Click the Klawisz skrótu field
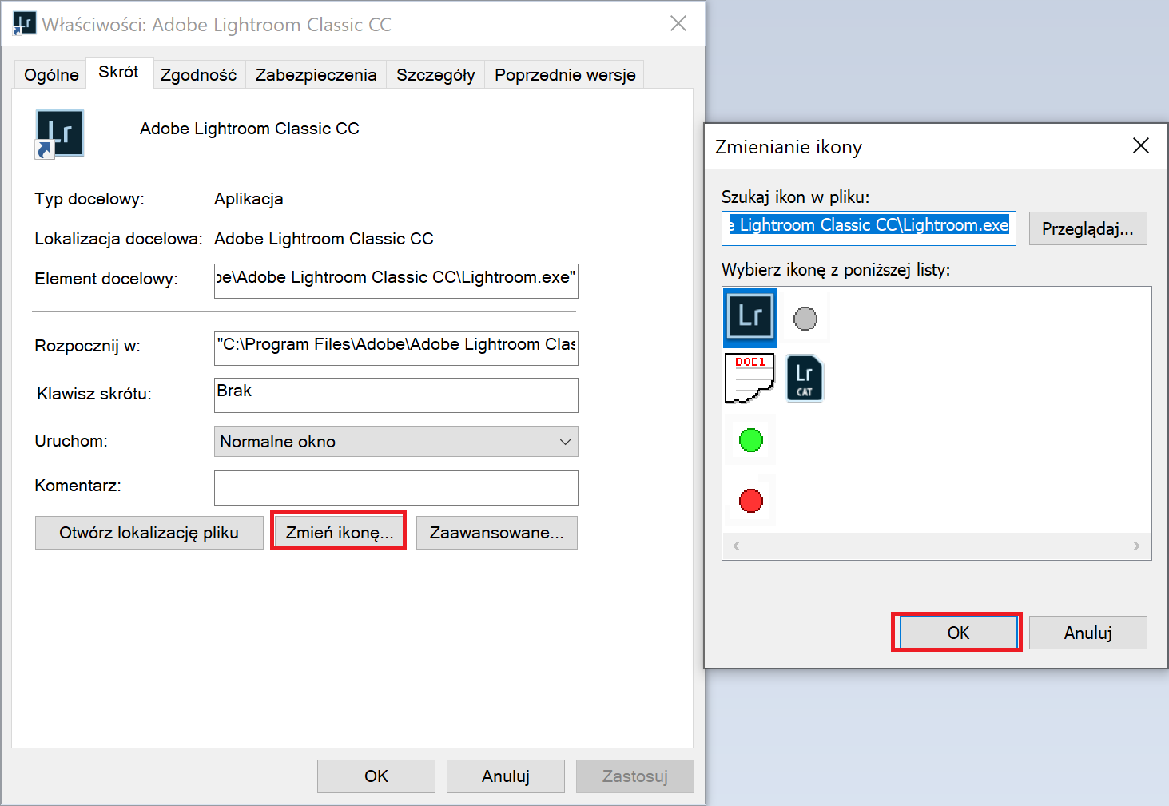 [396, 395]
